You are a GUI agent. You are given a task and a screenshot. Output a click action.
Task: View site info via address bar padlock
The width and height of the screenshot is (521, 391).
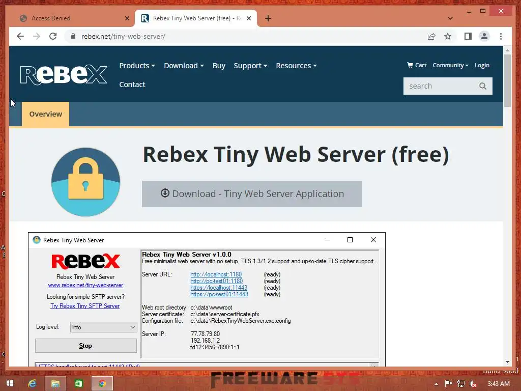click(73, 36)
